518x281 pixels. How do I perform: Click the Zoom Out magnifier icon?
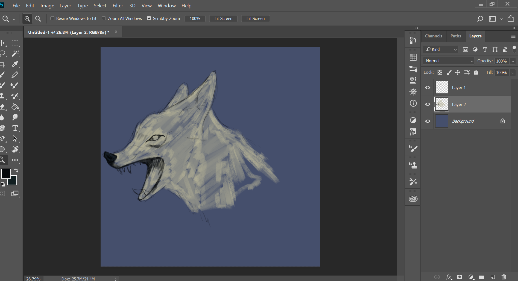pyautogui.click(x=38, y=19)
